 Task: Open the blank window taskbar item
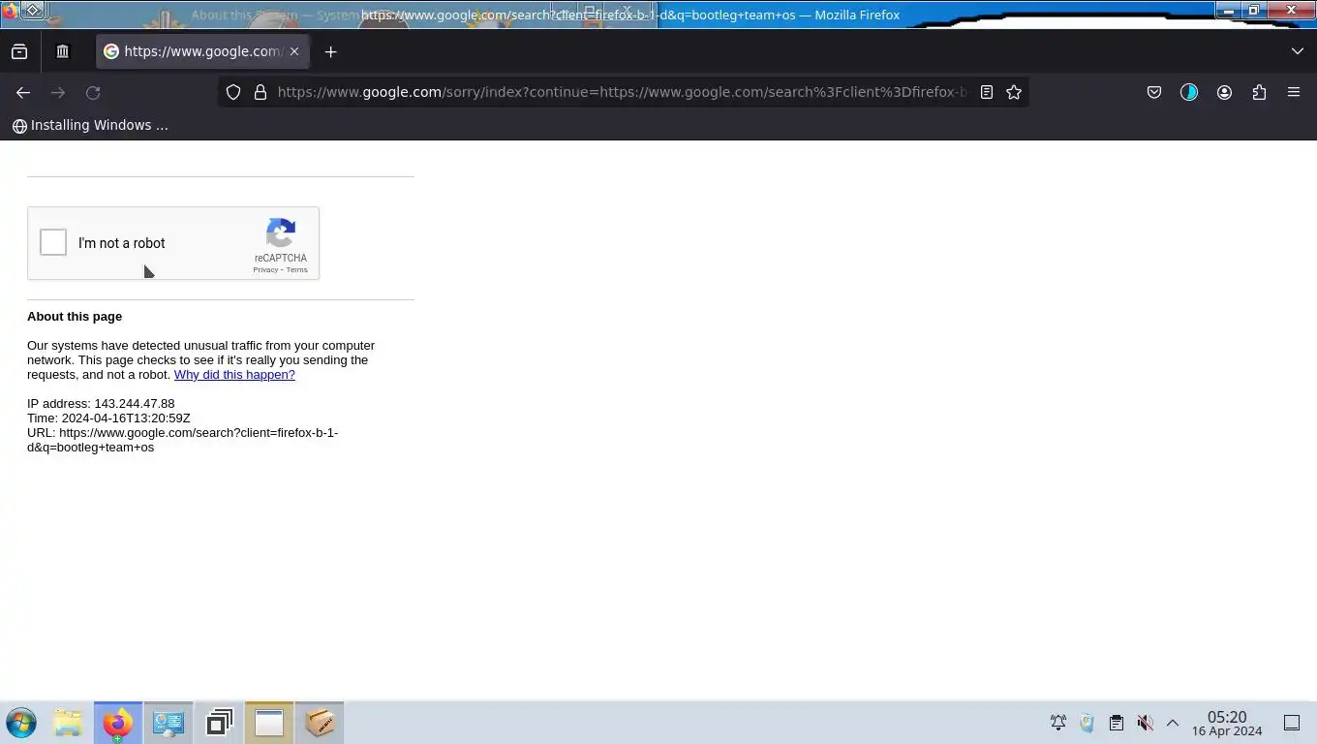tap(269, 723)
